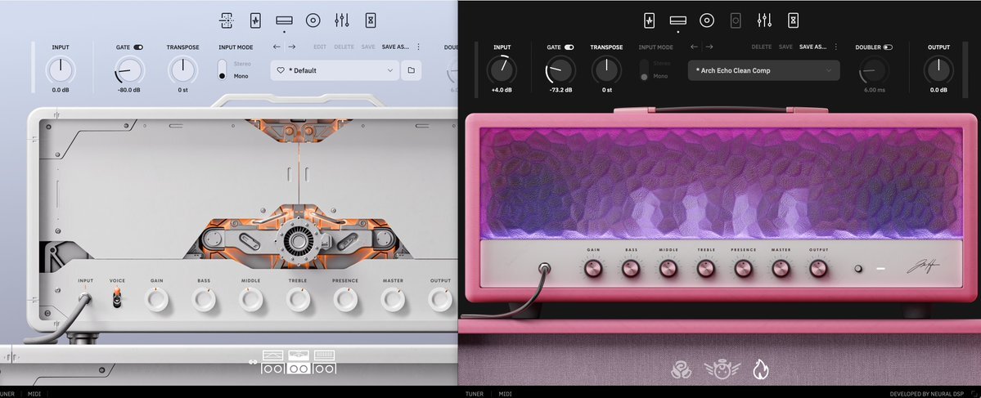
Task: Click the MASTER knob on pink amp
Action: 781,269
